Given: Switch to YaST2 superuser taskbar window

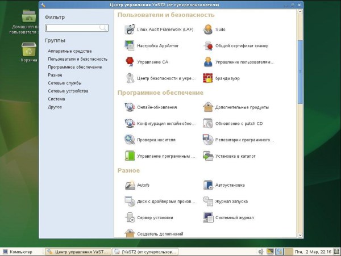Looking at the screenshot, I should pos(146,251).
